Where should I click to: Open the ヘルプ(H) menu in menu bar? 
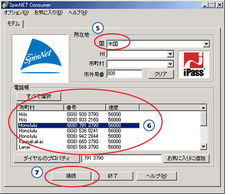78,12
